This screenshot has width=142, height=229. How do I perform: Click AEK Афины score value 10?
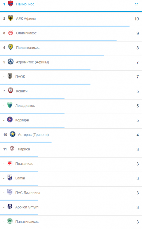(x=137, y=19)
